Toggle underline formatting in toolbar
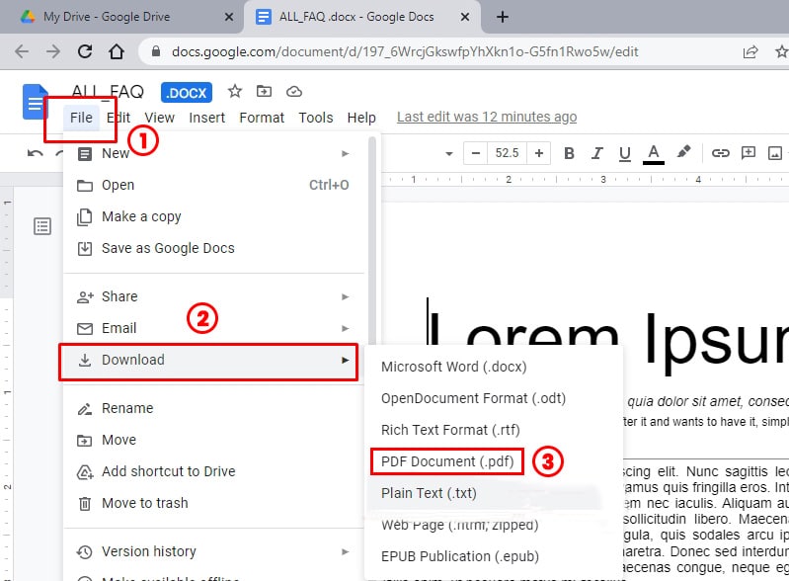 [x=624, y=153]
